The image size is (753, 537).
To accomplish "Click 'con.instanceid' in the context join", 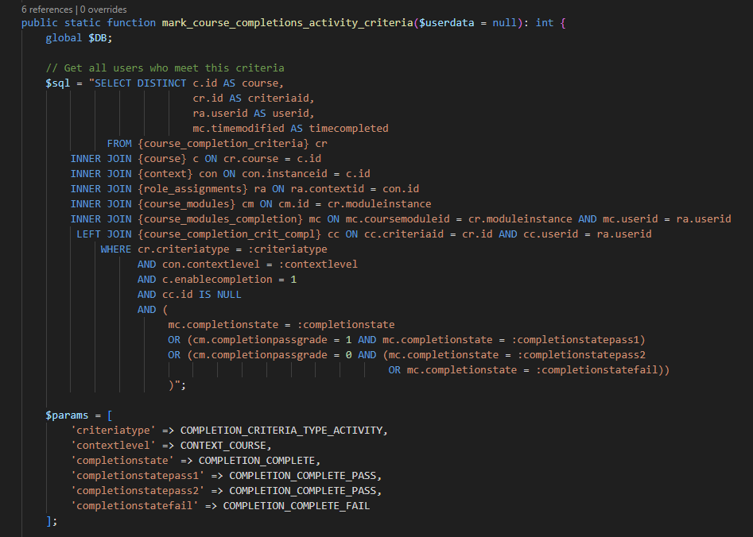I will tap(285, 174).
